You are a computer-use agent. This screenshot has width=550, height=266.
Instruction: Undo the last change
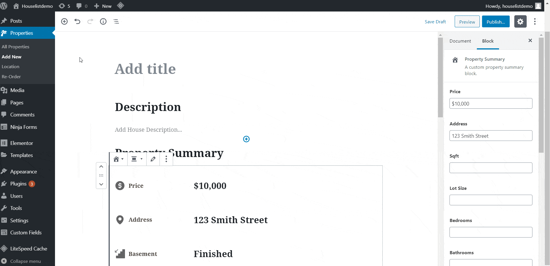[77, 22]
